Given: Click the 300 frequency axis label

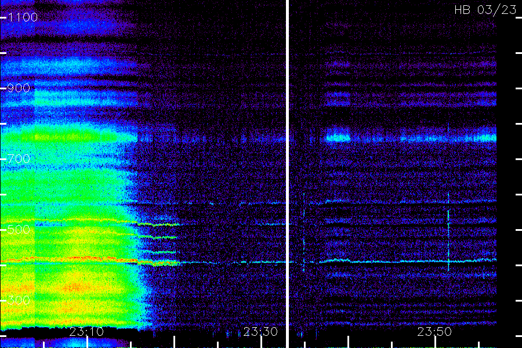Looking at the screenshot, I should pos(19,300).
